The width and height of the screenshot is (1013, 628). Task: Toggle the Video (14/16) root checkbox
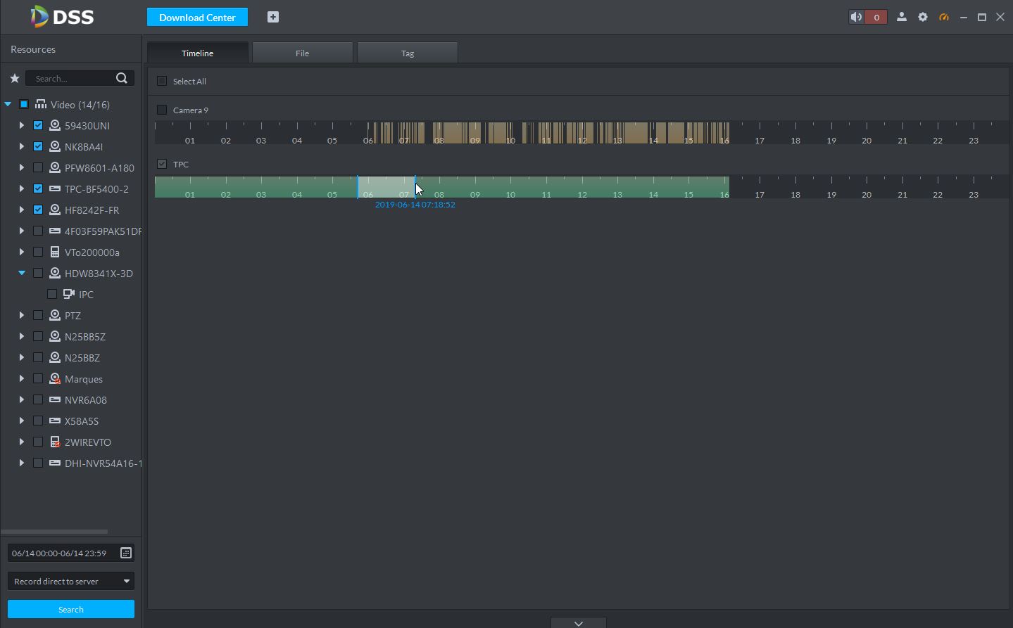click(24, 104)
